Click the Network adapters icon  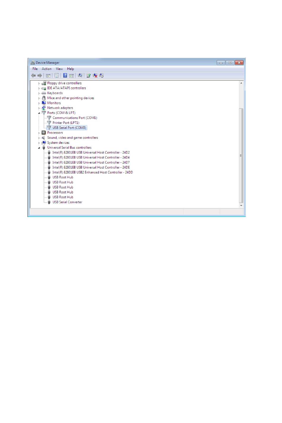coord(44,108)
